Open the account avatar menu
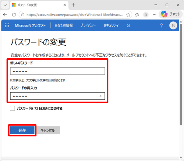Viewport: 184px width, 161px height. (173, 25)
